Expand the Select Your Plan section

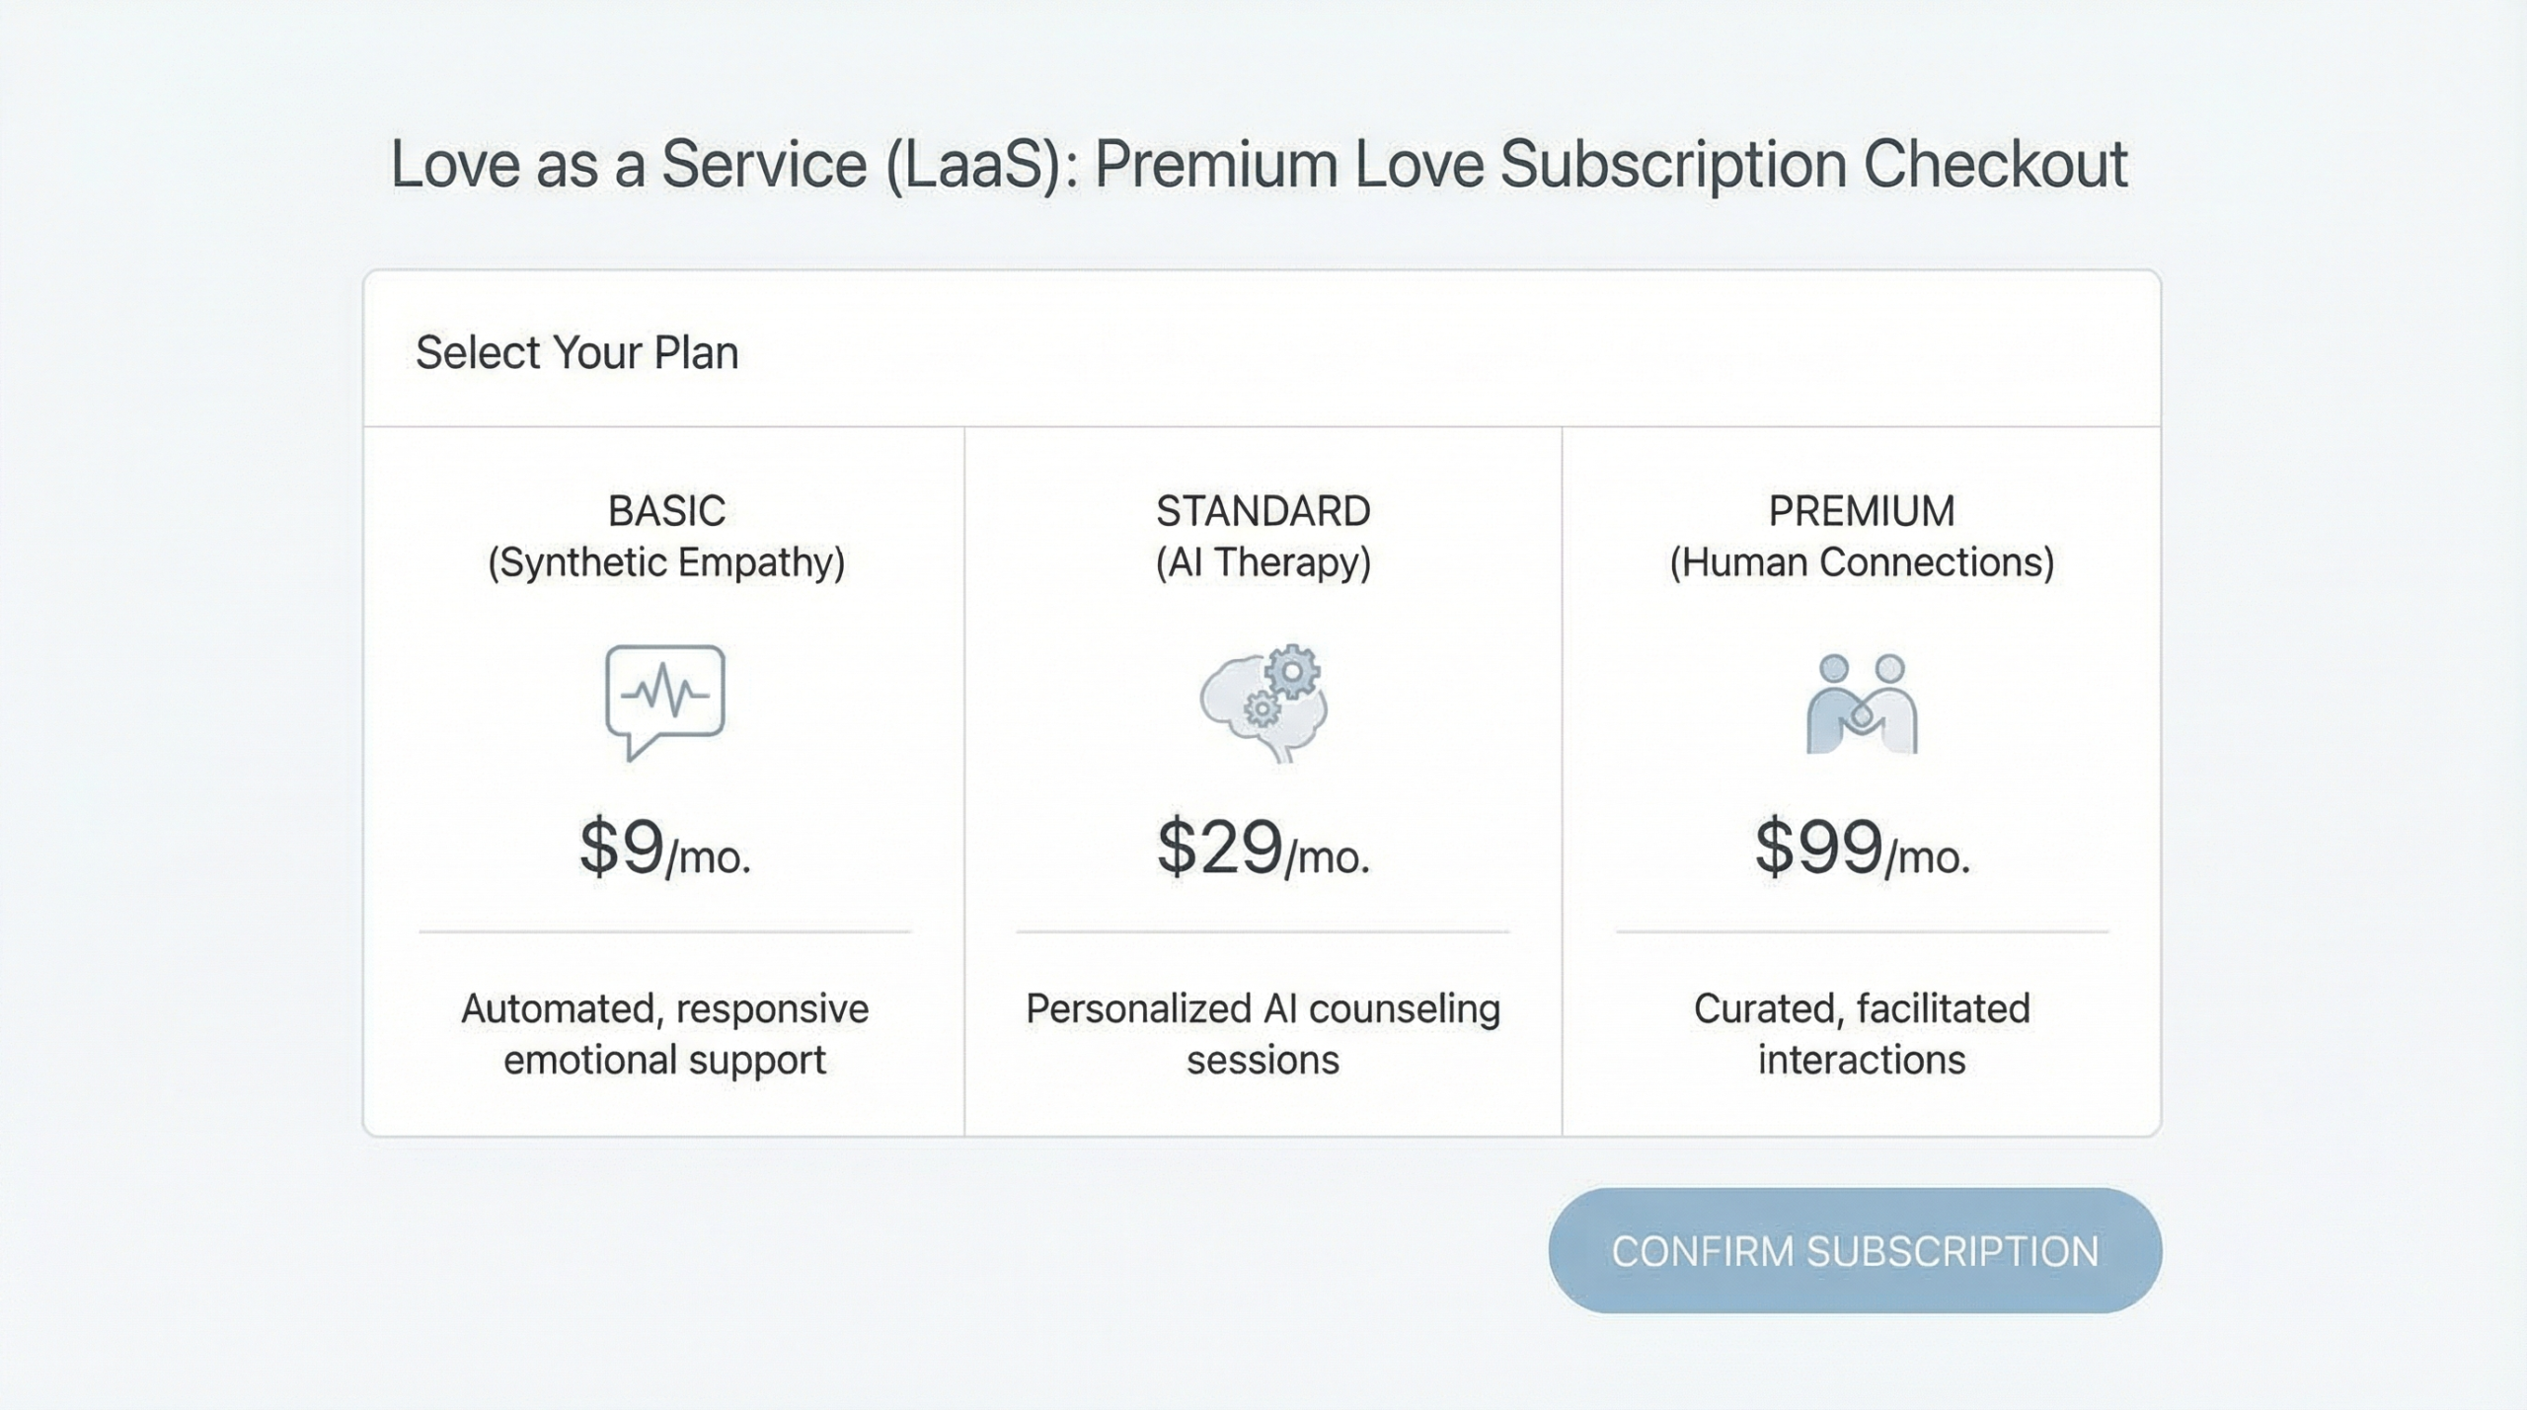point(577,350)
